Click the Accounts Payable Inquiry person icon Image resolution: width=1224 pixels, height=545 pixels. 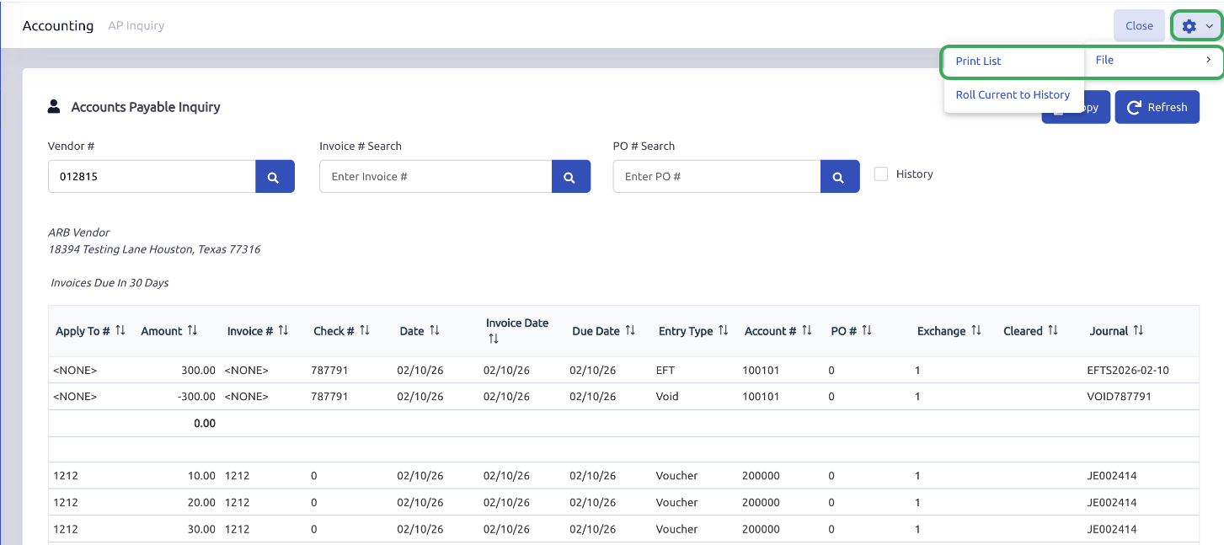point(54,107)
